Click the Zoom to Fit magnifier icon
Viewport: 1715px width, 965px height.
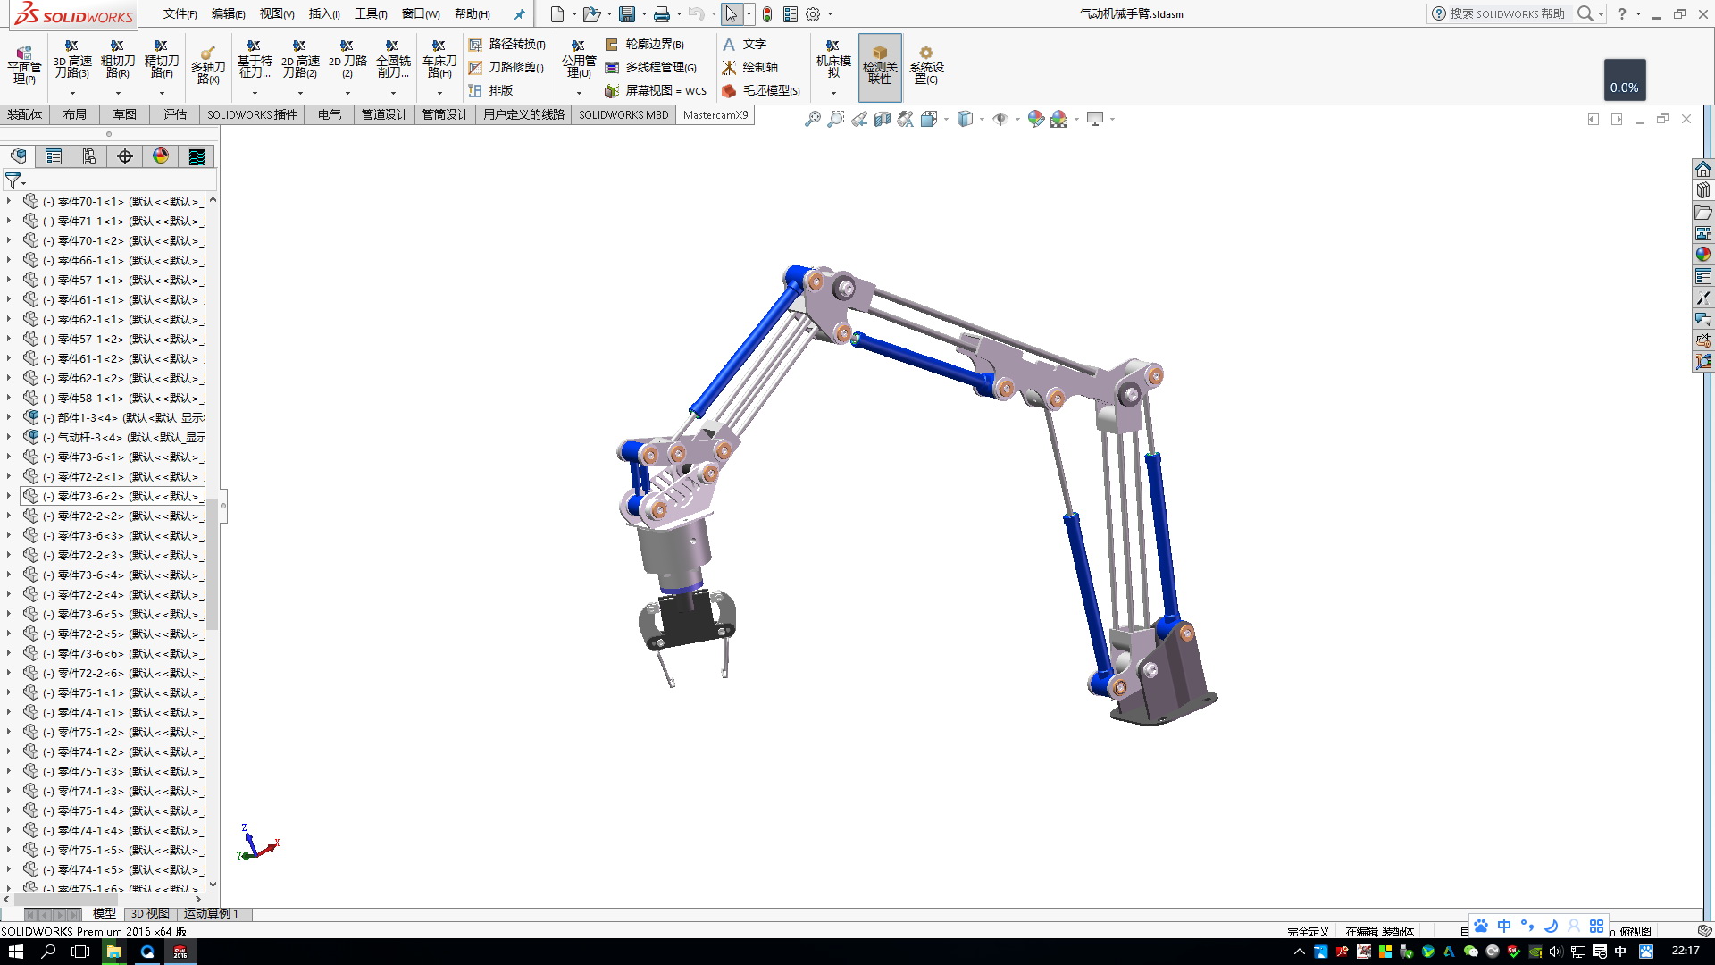click(812, 119)
